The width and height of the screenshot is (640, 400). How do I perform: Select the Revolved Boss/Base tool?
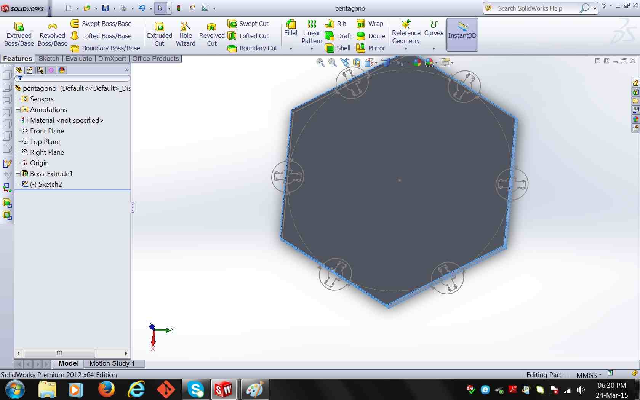(x=53, y=34)
